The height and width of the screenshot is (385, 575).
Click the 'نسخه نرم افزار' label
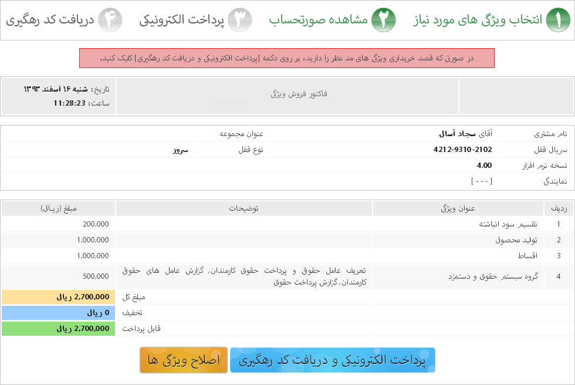click(x=544, y=166)
